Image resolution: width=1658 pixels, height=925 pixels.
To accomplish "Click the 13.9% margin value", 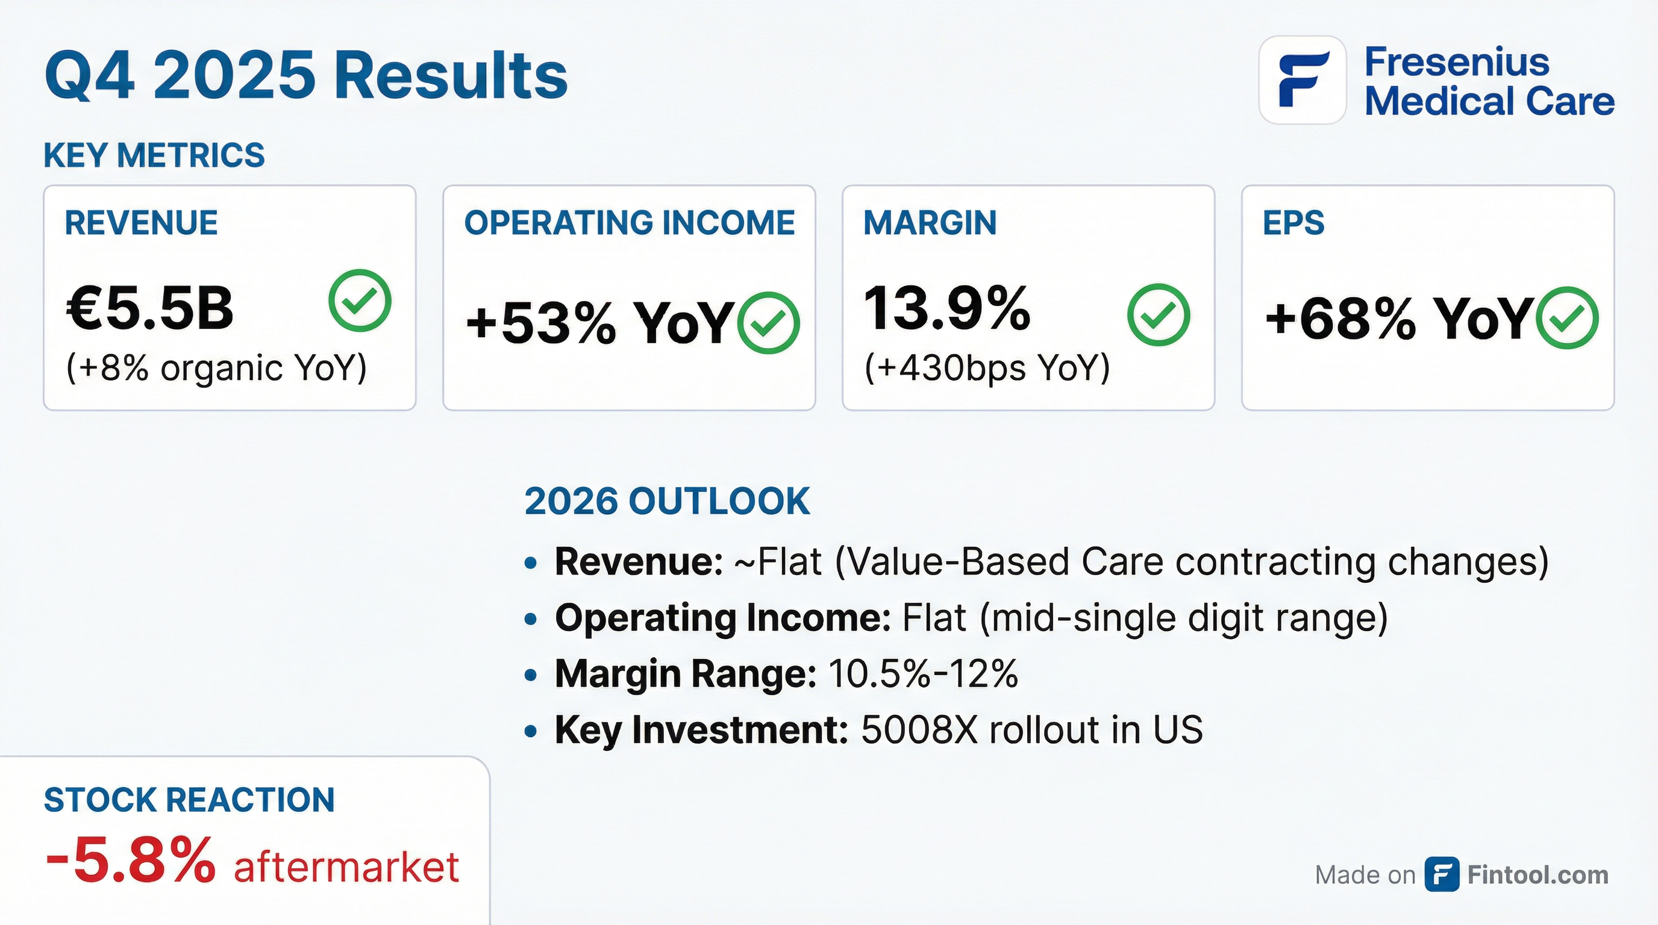I will [946, 309].
